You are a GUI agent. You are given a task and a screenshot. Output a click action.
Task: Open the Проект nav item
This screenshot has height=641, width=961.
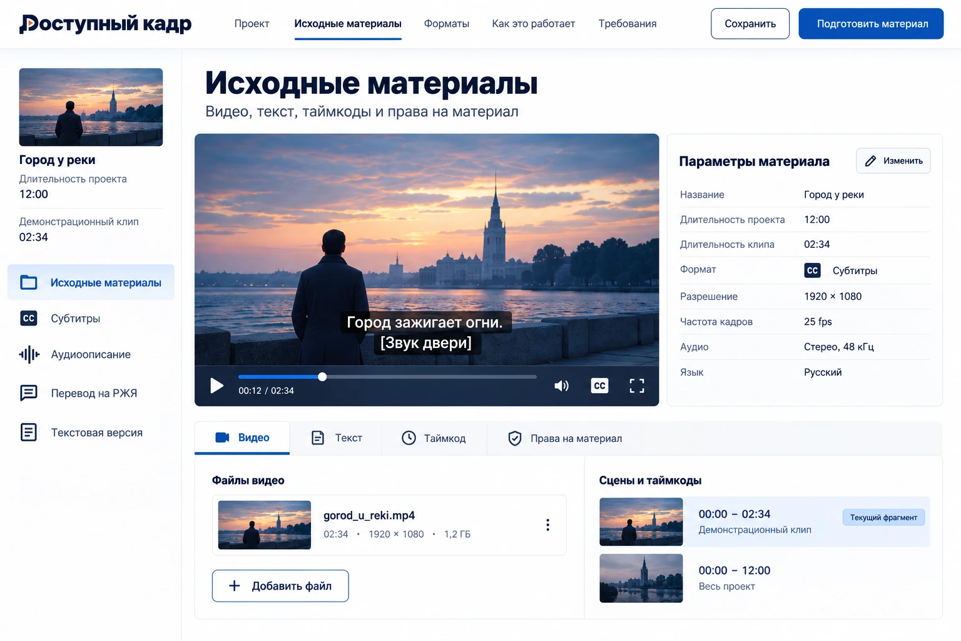point(252,24)
